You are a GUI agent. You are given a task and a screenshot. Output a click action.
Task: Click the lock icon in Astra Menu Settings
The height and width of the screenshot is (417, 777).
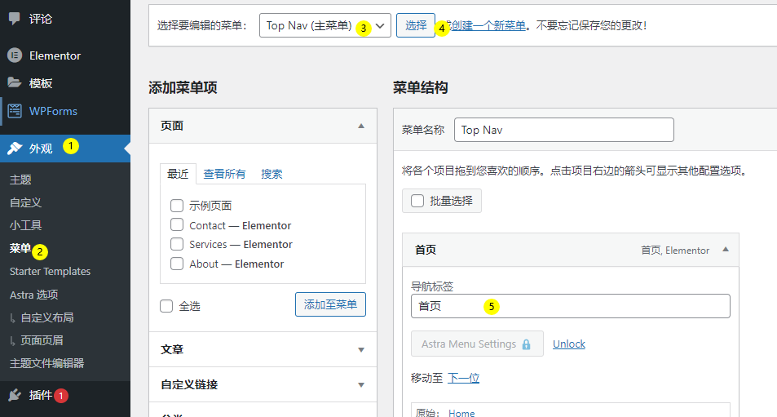click(526, 344)
